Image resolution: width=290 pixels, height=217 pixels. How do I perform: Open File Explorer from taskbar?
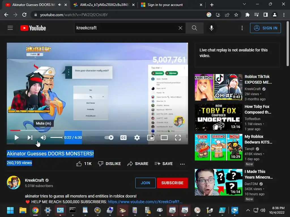click(23, 210)
